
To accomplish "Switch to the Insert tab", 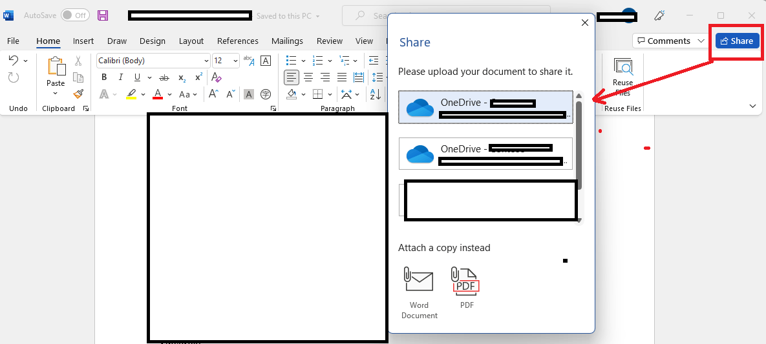I will 83,41.
